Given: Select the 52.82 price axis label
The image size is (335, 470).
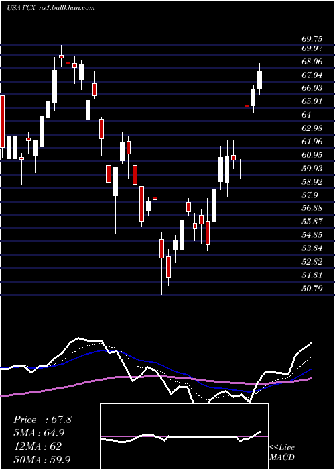Looking at the screenshot, I should [x=312, y=262].
